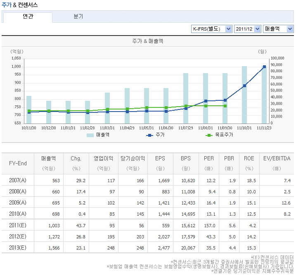Select the 2007(A) row label

click(x=18, y=180)
